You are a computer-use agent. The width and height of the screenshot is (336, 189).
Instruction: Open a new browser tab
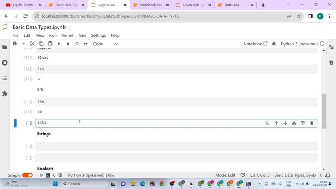click(263, 5)
